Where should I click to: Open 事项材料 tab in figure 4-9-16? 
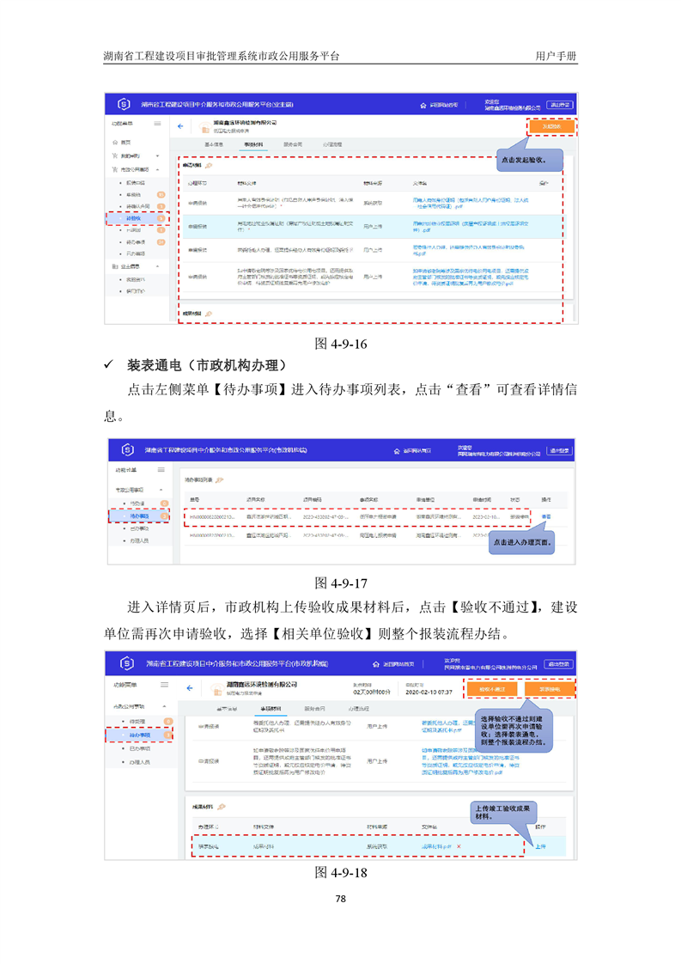coord(253,144)
